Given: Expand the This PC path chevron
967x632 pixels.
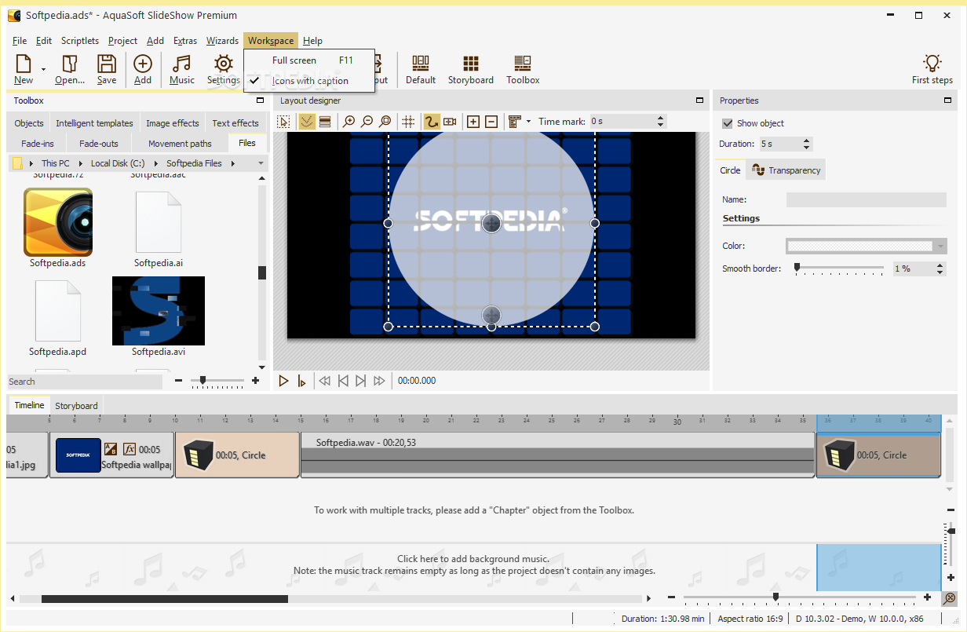Looking at the screenshot, I should coord(80,163).
